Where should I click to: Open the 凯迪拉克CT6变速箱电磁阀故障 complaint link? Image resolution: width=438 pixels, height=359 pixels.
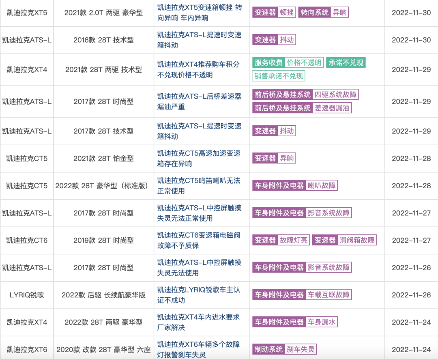(x=198, y=240)
